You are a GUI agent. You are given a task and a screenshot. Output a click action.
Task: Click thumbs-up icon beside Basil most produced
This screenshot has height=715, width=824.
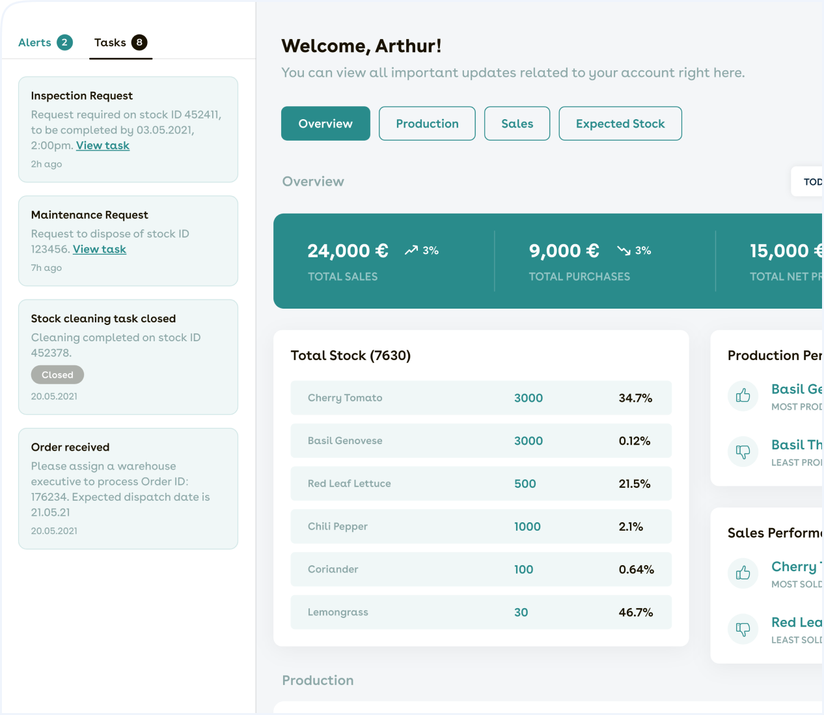[743, 396]
